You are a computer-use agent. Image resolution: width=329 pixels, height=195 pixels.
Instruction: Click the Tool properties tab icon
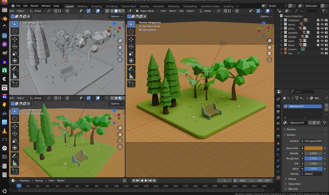tap(278, 99)
